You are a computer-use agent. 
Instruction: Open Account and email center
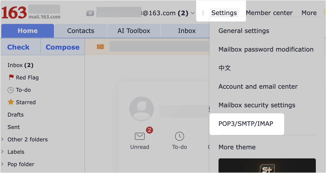click(258, 87)
